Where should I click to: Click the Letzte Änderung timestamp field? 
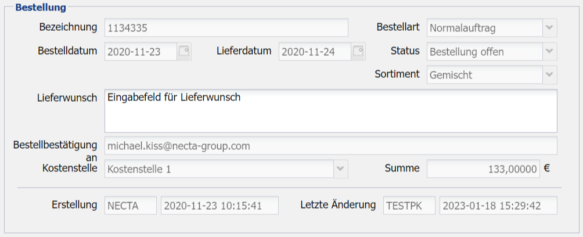coord(498,205)
